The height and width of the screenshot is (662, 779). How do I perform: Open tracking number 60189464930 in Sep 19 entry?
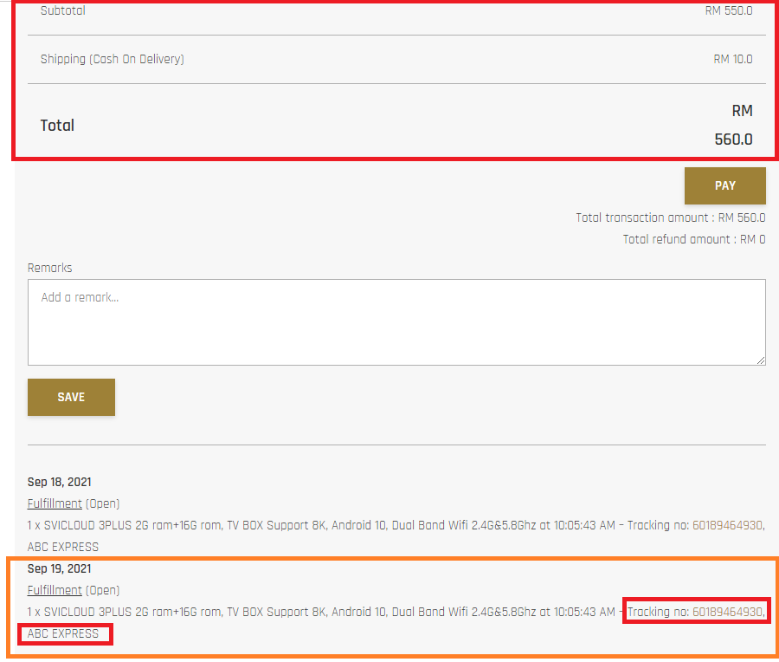pos(727,612)
